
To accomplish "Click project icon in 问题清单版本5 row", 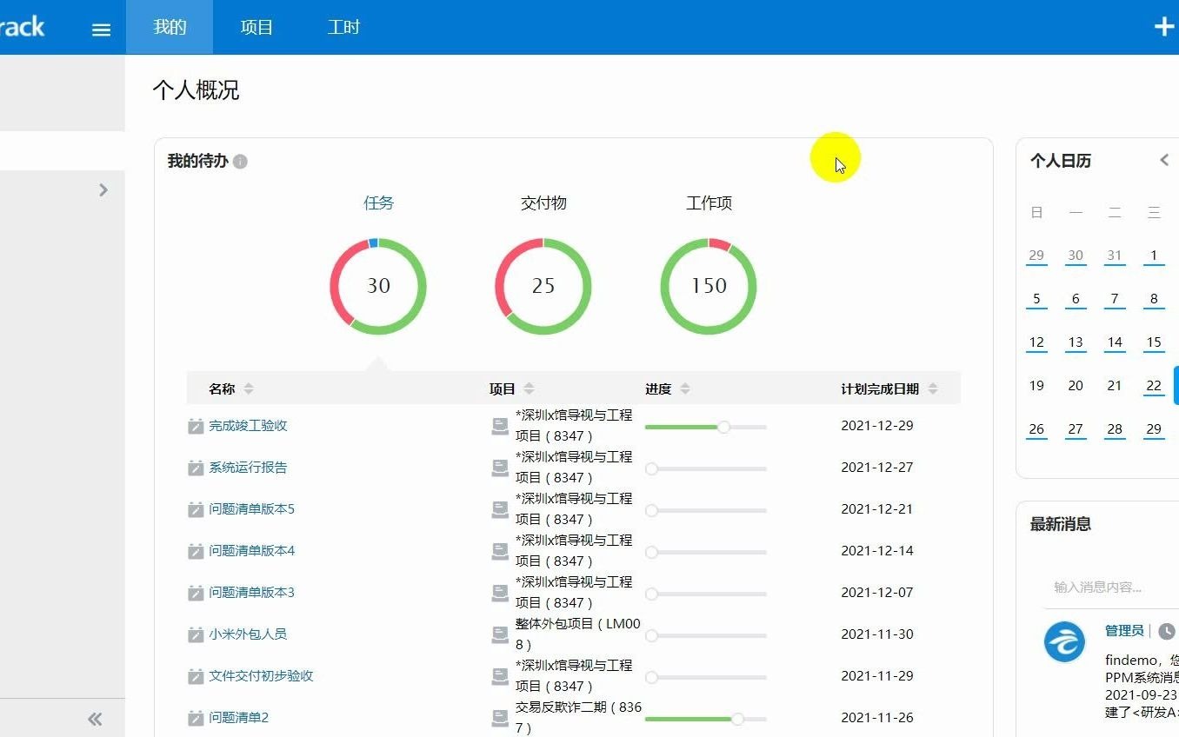I will coord(500,509).
